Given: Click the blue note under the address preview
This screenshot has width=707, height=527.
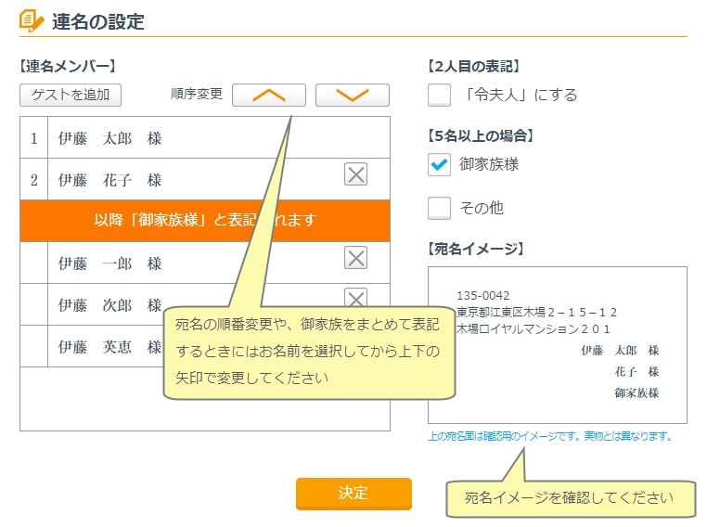Looking at the screenshot, I should click(x=549, y=436).
